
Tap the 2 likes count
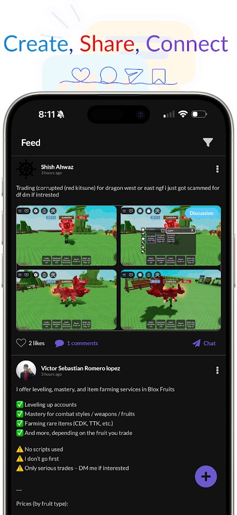pos(37,343)
